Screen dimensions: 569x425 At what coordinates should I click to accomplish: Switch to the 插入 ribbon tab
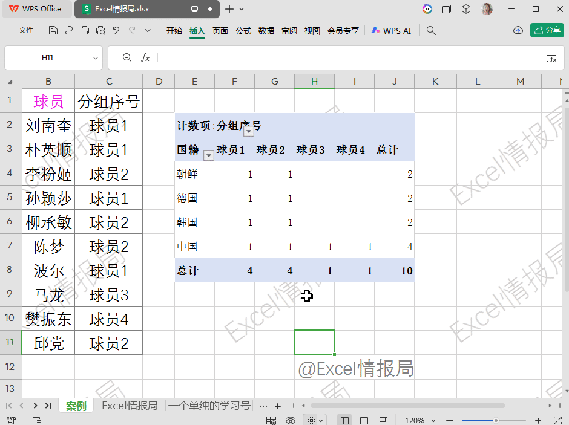pyautogui.click(x=197, y=31)
